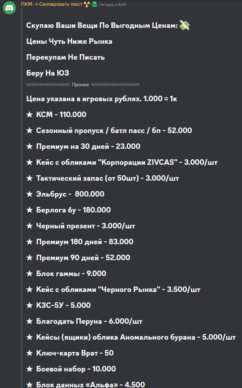This screenshot has height=388, width=242.
Task: Click the money-with-wings emoji in the headline
Action: [184, 25]
